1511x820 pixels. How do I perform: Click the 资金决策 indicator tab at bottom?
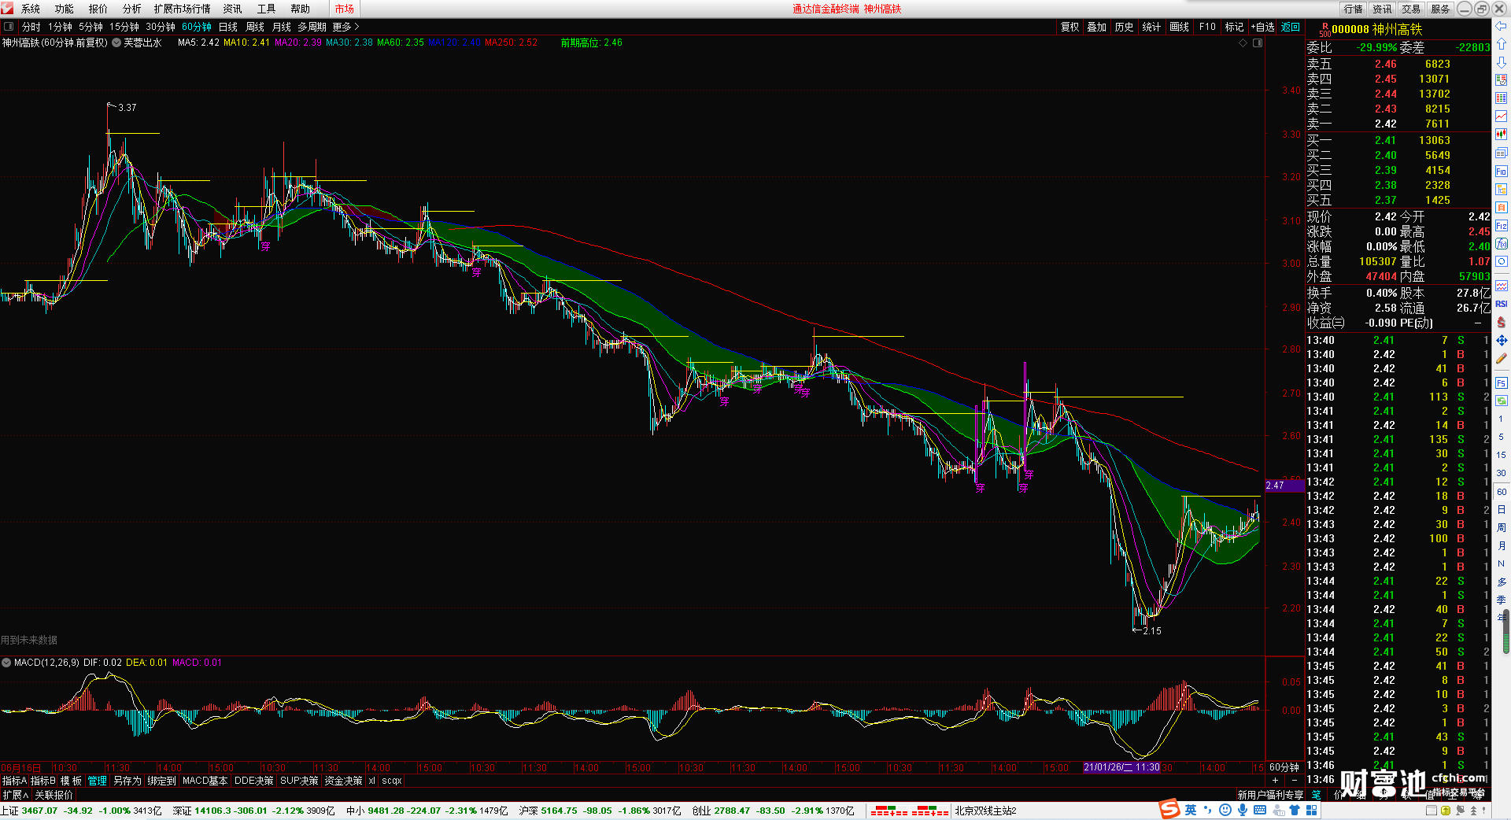(x=343, y=781)
